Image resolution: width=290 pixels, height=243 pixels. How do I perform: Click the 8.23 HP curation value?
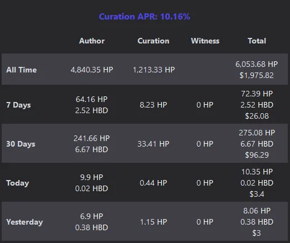tap(154, 105)
